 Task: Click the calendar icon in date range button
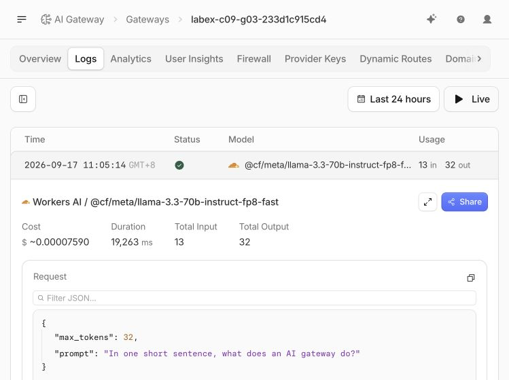click(x=361, y=99)
